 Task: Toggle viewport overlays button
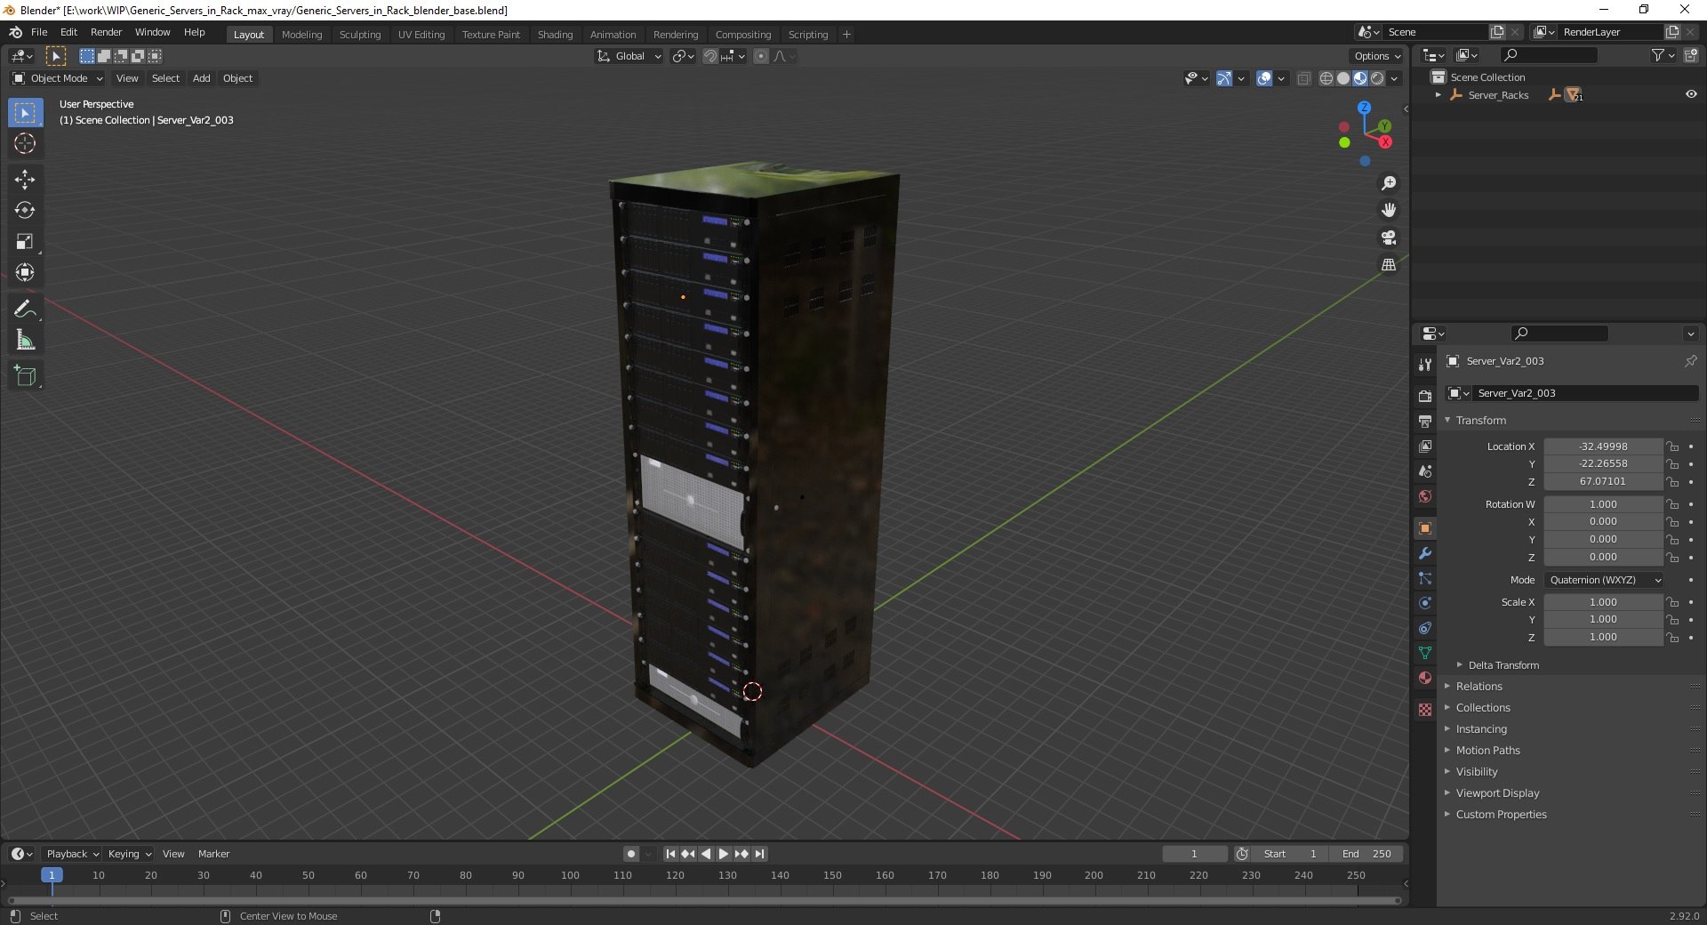click(x=1264, y=78)
